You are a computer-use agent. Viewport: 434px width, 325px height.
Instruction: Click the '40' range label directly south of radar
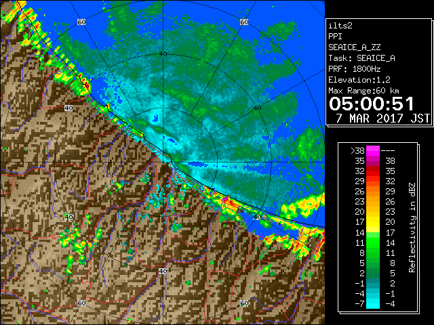tap(163, 271)
